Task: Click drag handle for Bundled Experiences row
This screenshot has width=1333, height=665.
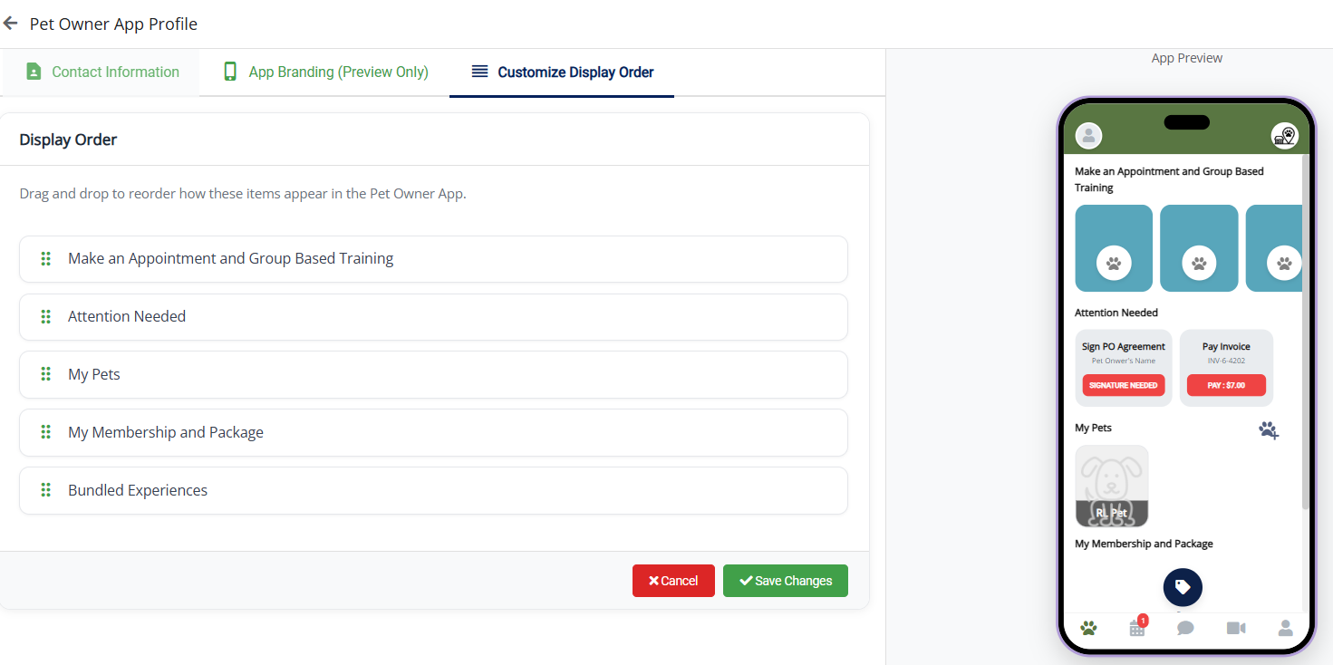Action: pyautogui.click(x=46, y=490)
